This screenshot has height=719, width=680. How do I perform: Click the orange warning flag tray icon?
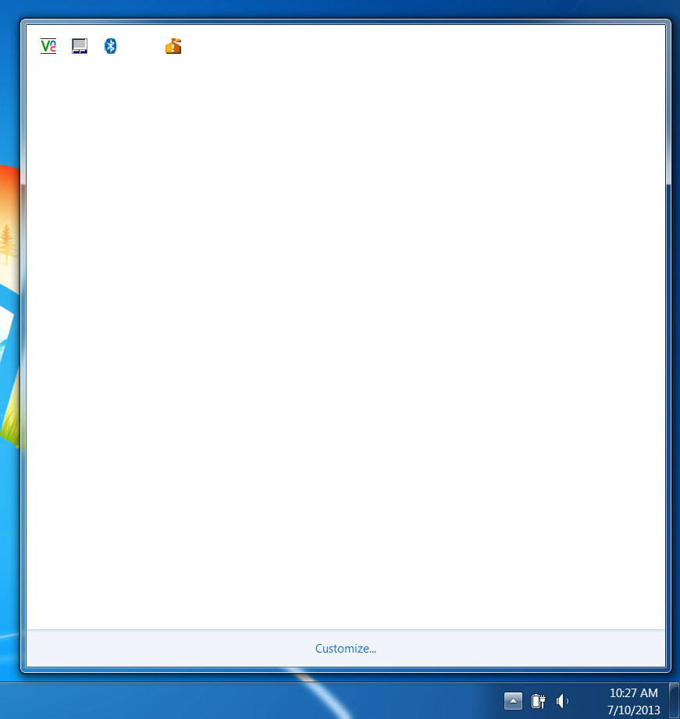click(x=173, y=46)
